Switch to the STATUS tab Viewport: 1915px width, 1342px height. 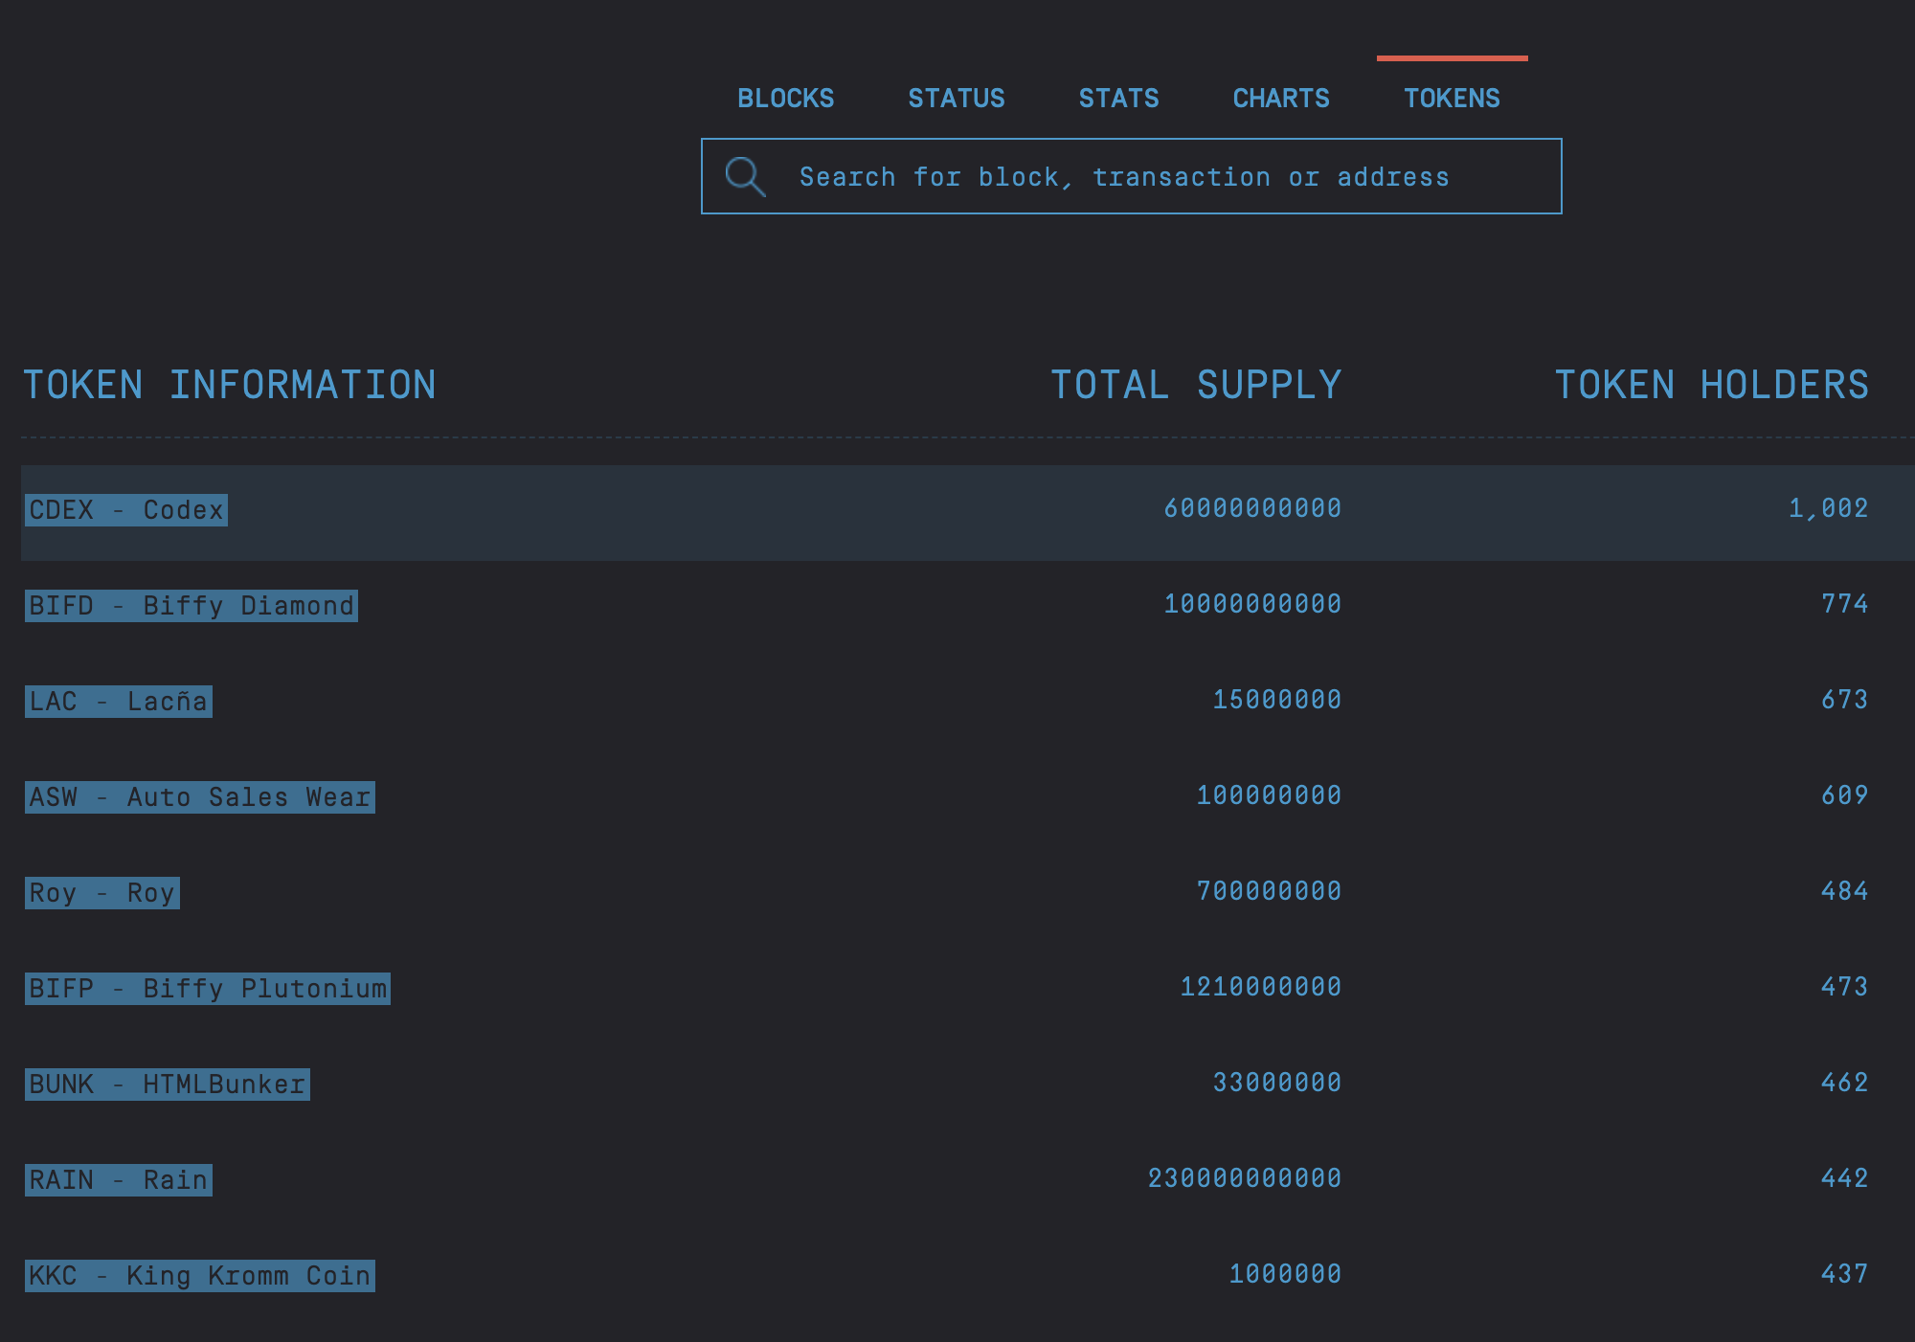coord(956,99)
